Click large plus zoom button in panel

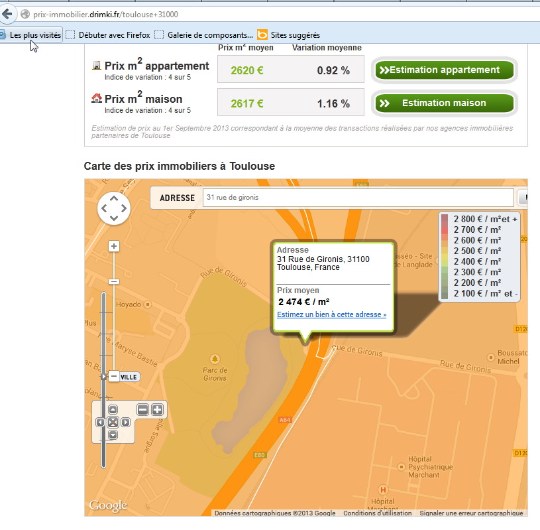[x=157, y=409]
